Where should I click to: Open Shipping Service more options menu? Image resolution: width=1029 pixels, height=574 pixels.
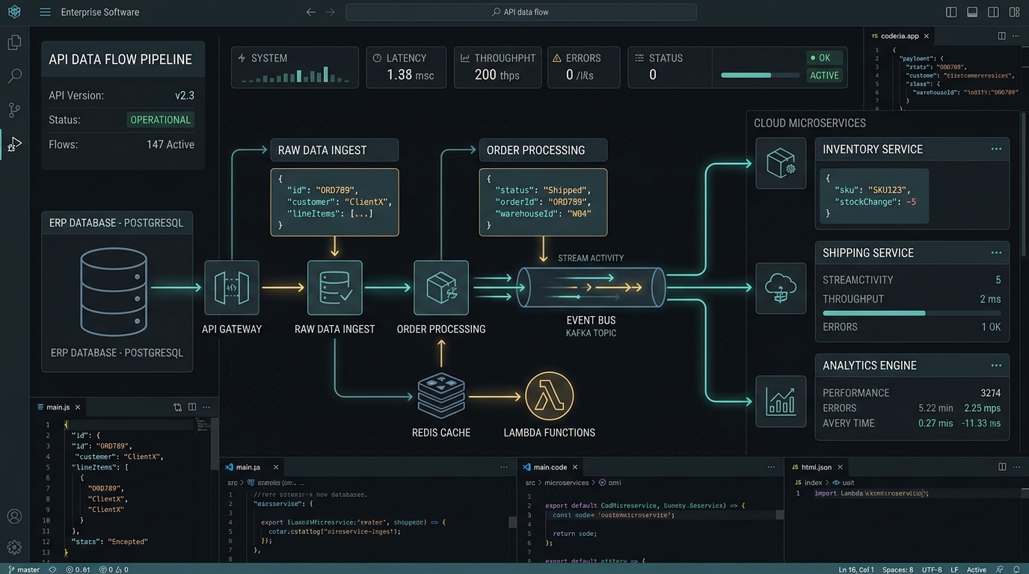pos(996,253)
